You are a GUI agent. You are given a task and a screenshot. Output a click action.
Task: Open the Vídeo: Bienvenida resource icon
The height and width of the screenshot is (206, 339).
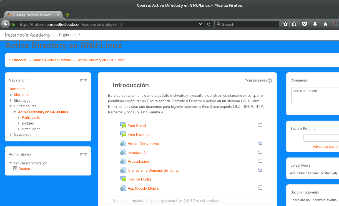tap(123, 143)
